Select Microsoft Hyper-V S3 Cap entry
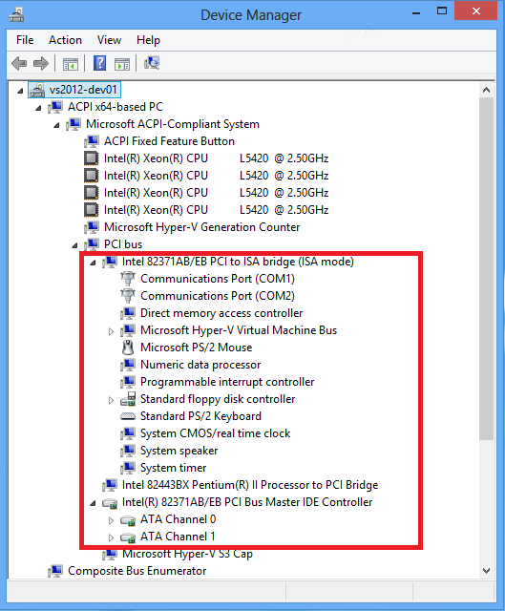The width and height of the screenshot is (505, 611). click(187, 554)
